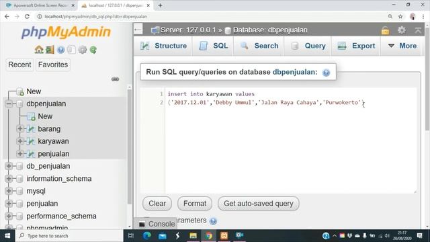Create New database at tree top
430x242 pixels.
pos(34,91)
